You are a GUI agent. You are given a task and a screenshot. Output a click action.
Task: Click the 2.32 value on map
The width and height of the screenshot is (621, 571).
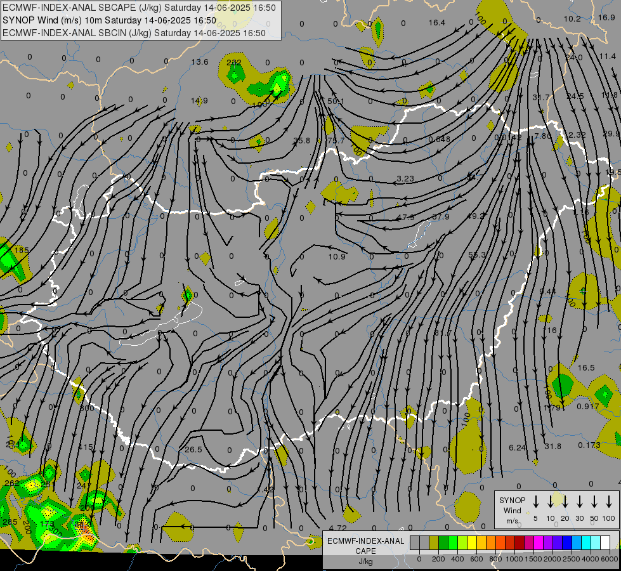(577, 135)
